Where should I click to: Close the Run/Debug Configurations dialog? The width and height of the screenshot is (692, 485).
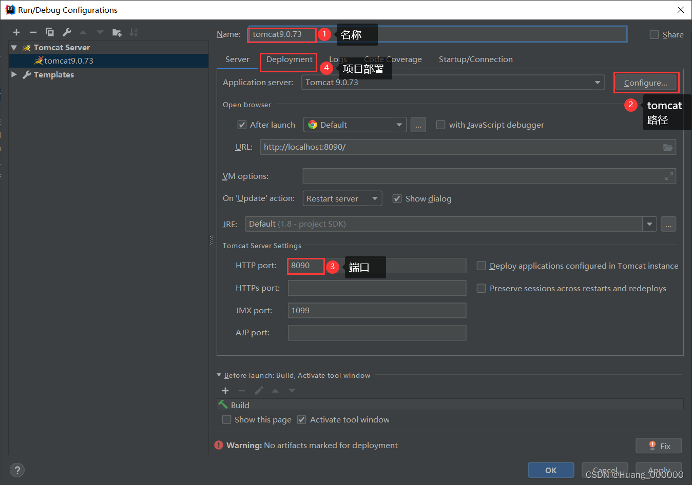click(x=680, y=10)
